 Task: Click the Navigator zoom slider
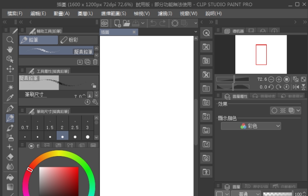click(233, 79)
